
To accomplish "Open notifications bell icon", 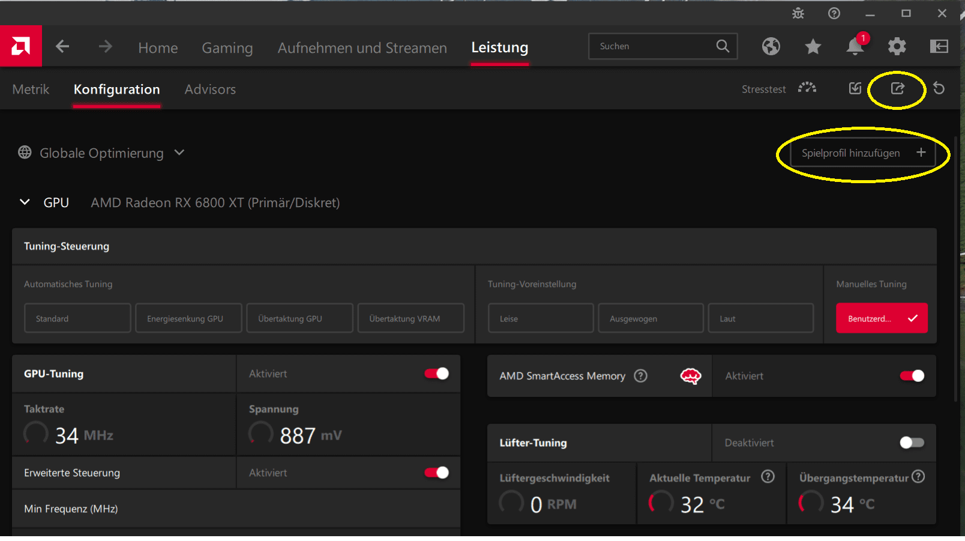I will pyautogui.click(x=855, y=46).
